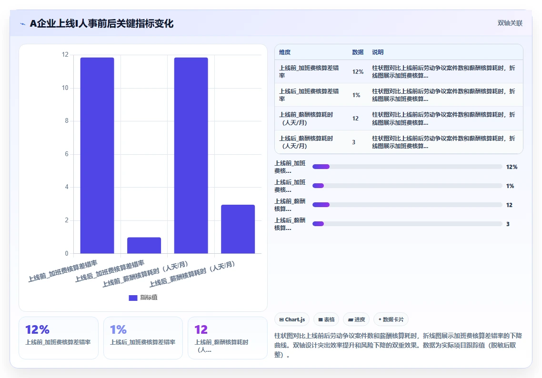Image resolution: width=542 pixels, height=378 pixels.
Task: Click the description paragraph starting 柱状图对比
Action: coord(398,345)
